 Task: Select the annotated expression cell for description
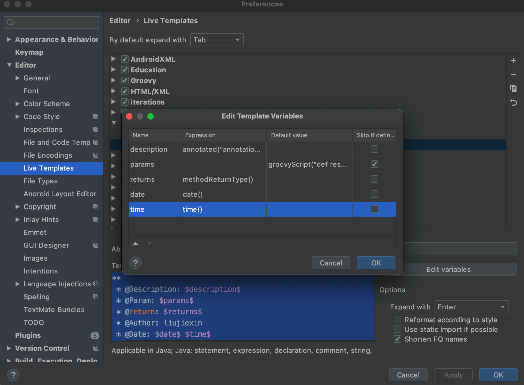(223, 149)
